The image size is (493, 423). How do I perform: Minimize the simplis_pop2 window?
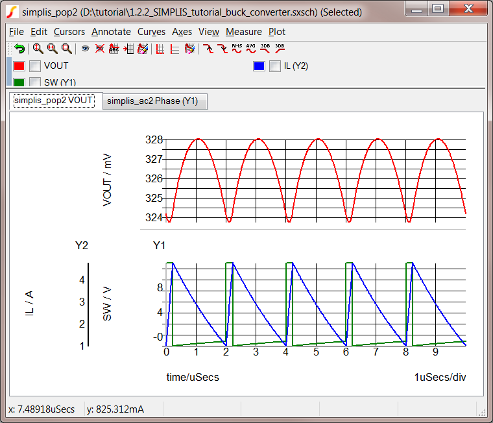tap(416, 9)
